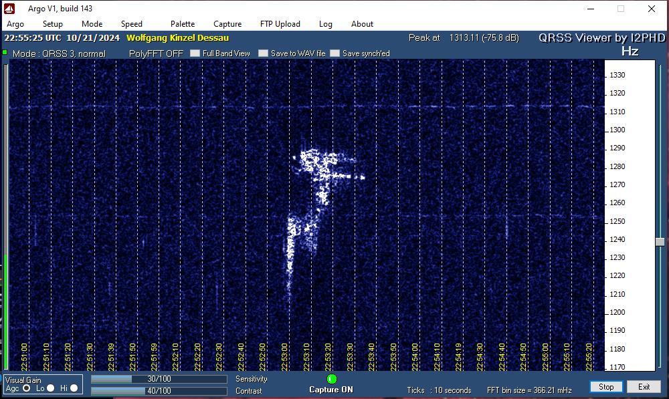Viewport: 669px width, 399px height.
Task: Minimize the Argo window
Action: (x=591, y=9)
